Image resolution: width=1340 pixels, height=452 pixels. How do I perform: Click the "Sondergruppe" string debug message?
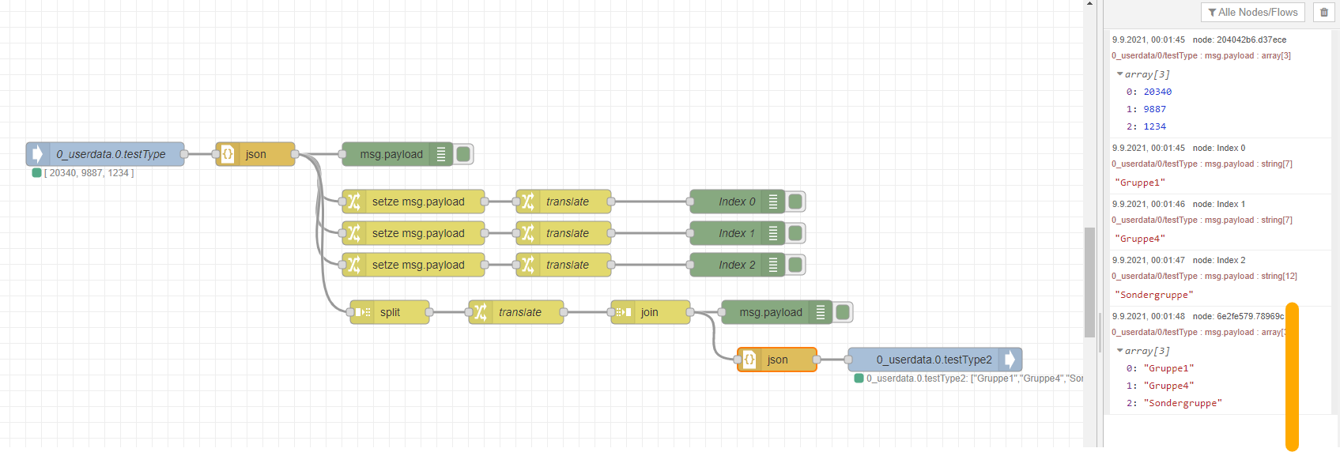pyautogui.click(x=1154, y=295)
